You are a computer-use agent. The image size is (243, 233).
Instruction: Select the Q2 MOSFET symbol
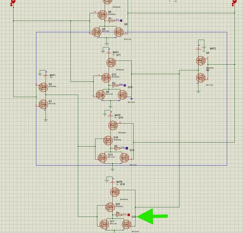tap(43, 88)
